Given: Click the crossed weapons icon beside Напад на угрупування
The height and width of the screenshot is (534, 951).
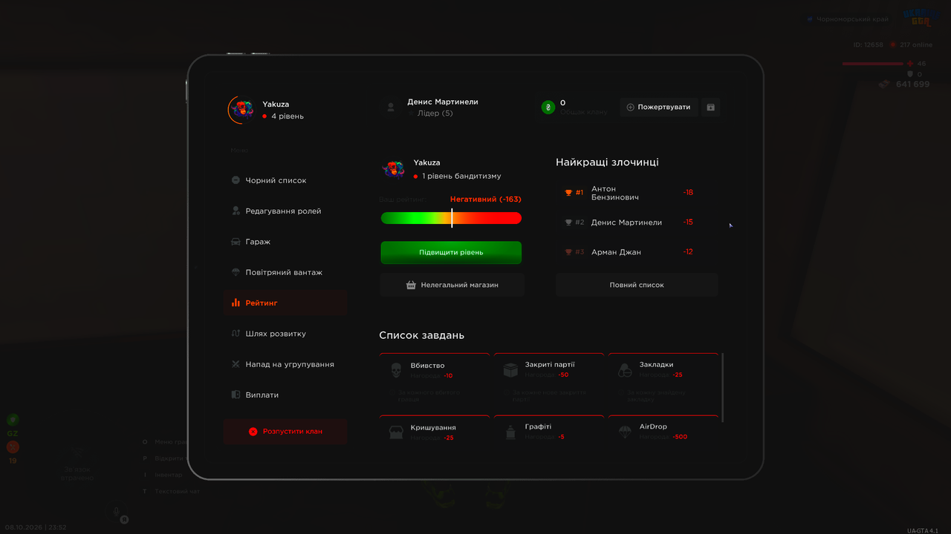Looking at the screenshot, I should 236,364.
